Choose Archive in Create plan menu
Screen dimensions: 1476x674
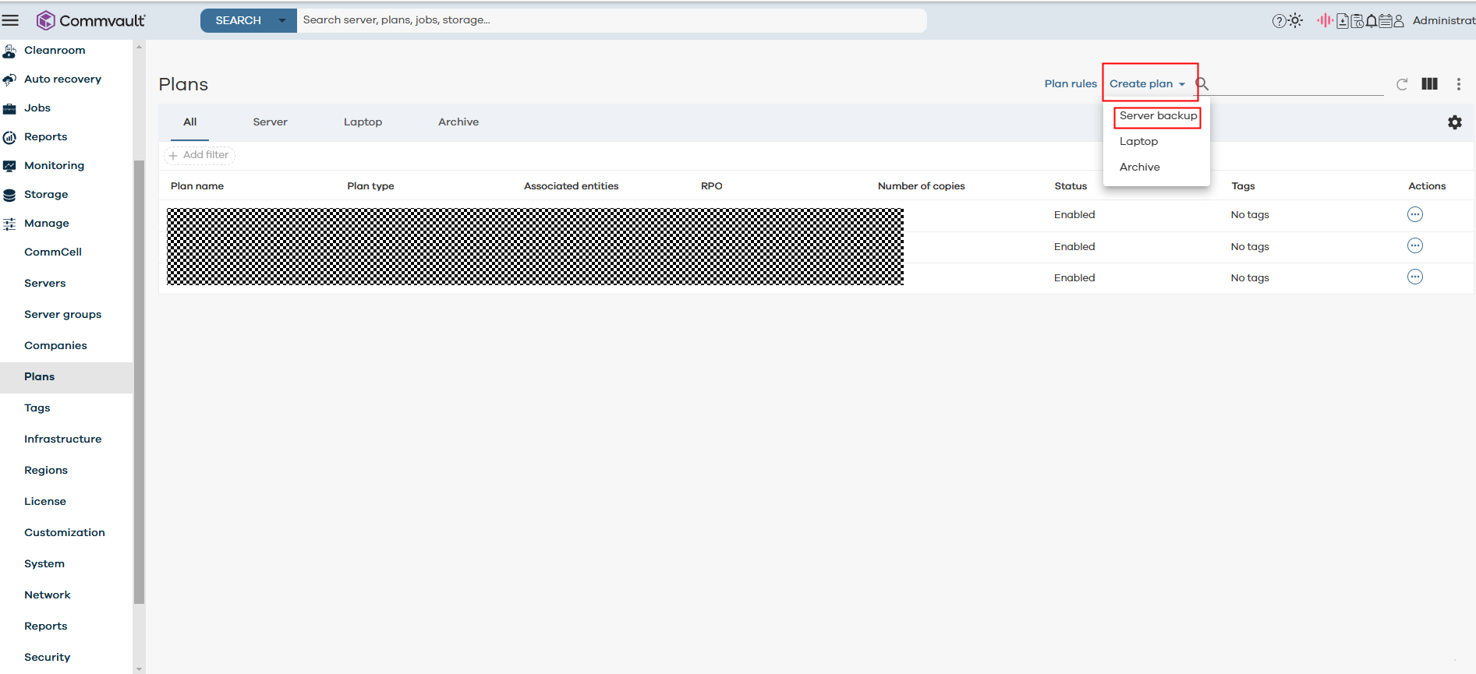[1139, 167]
